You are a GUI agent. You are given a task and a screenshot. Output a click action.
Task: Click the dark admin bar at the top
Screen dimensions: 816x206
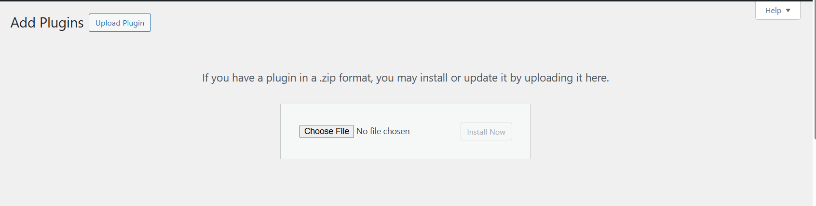coord(406,0)
